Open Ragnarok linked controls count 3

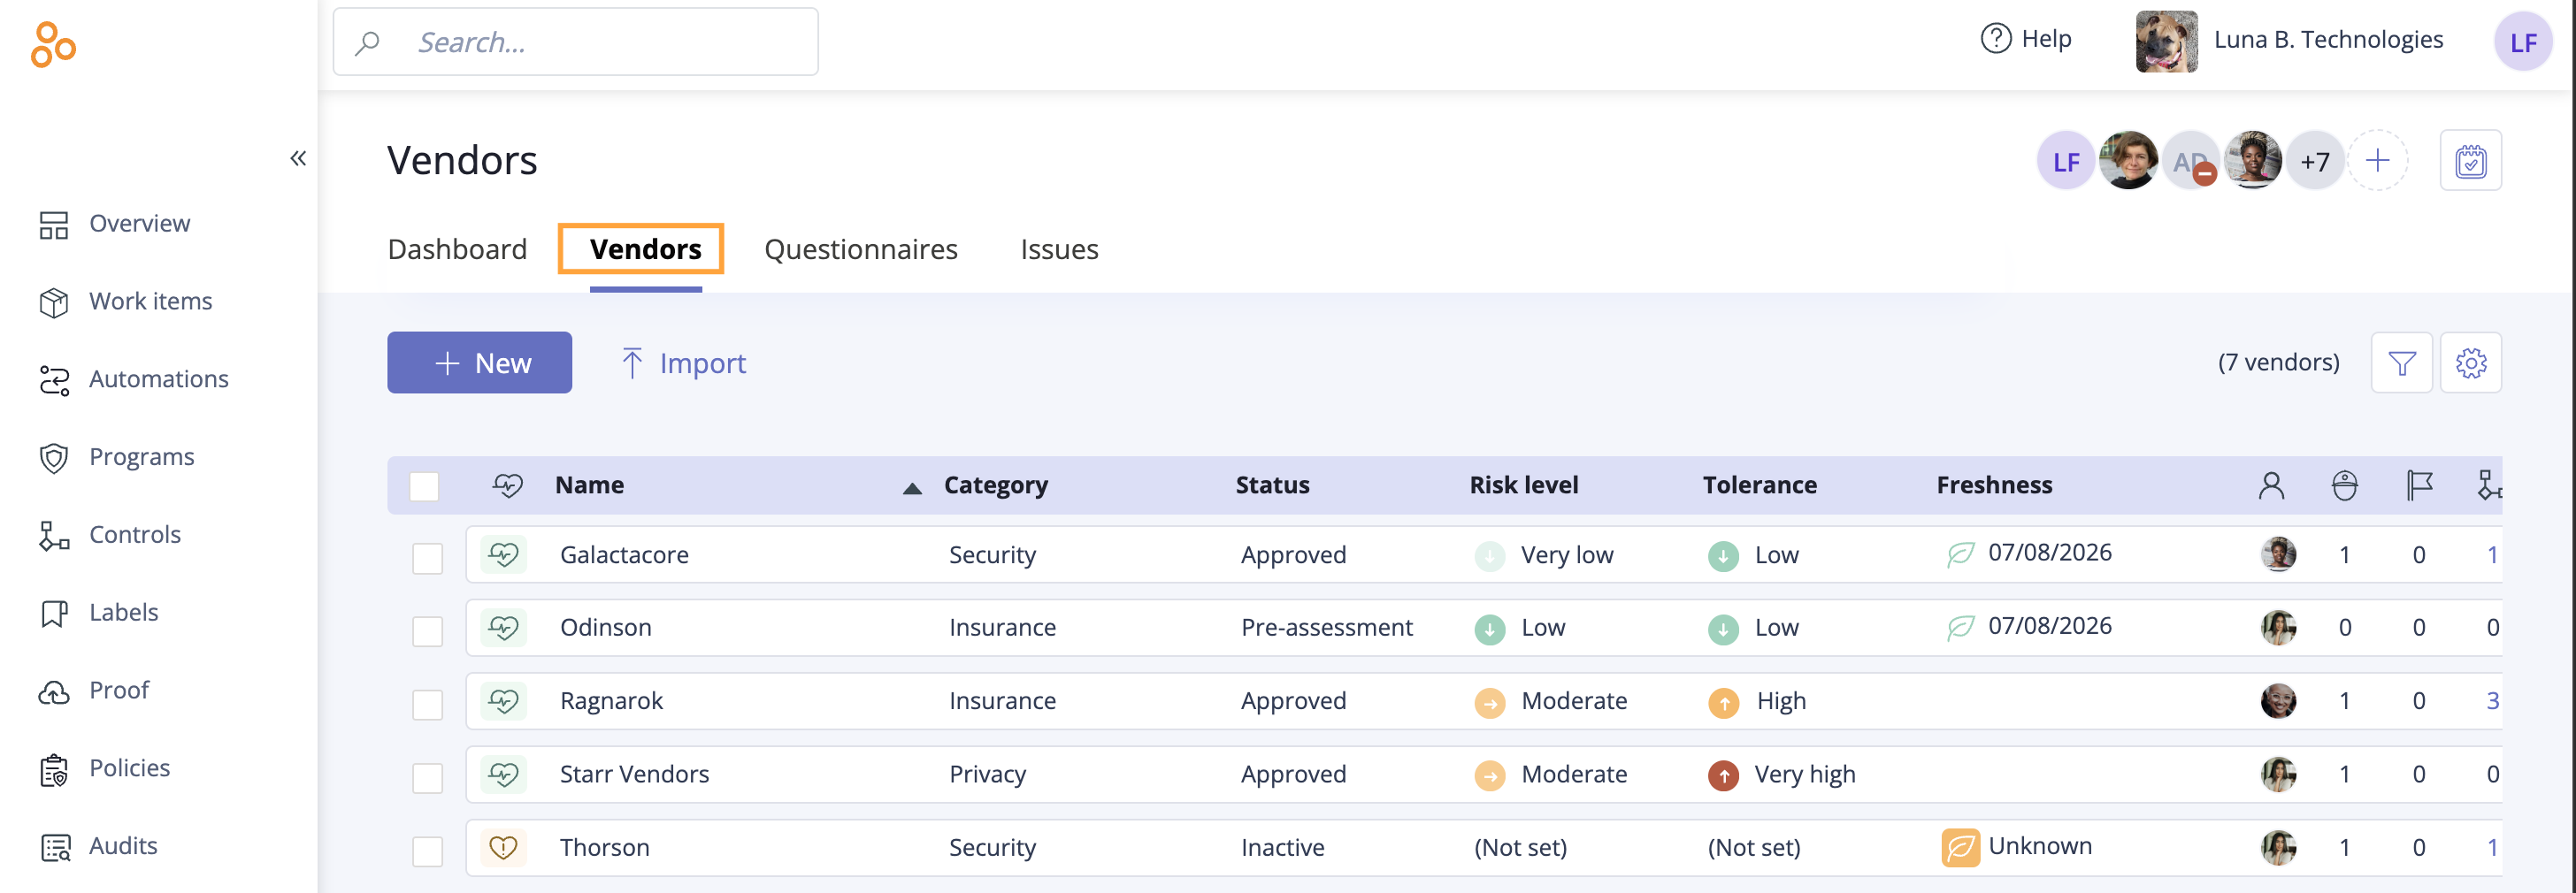pos(2492,701)
